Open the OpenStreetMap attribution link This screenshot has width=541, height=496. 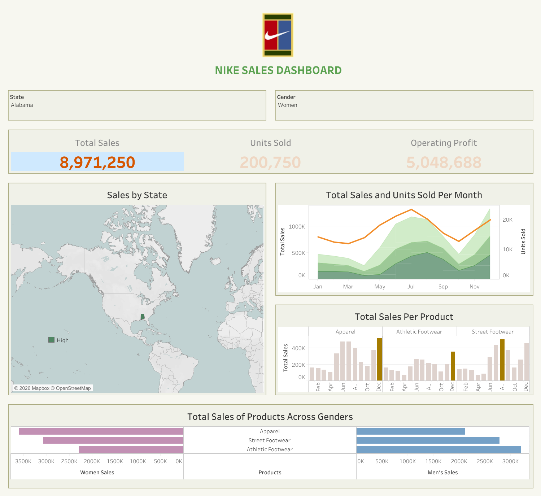pos(73,388)
